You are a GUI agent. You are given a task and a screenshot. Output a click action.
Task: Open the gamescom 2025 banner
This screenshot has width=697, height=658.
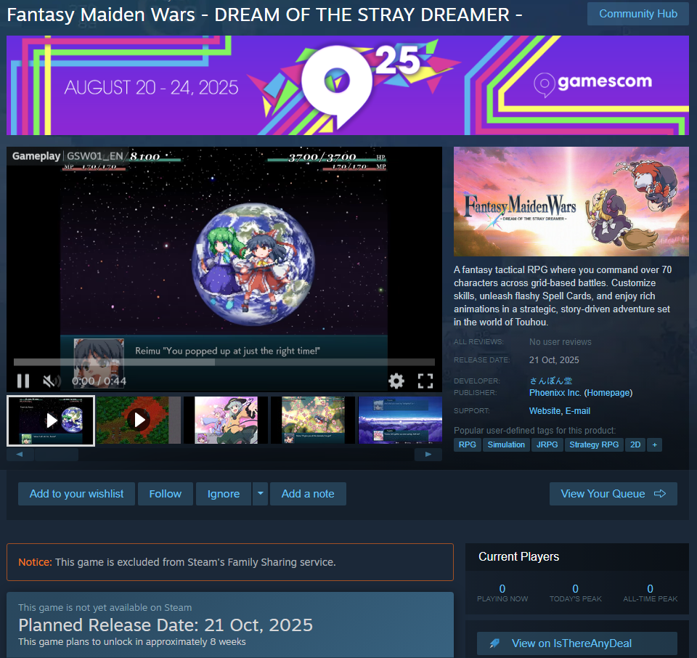pyautogui.click(x=348, y=86)
